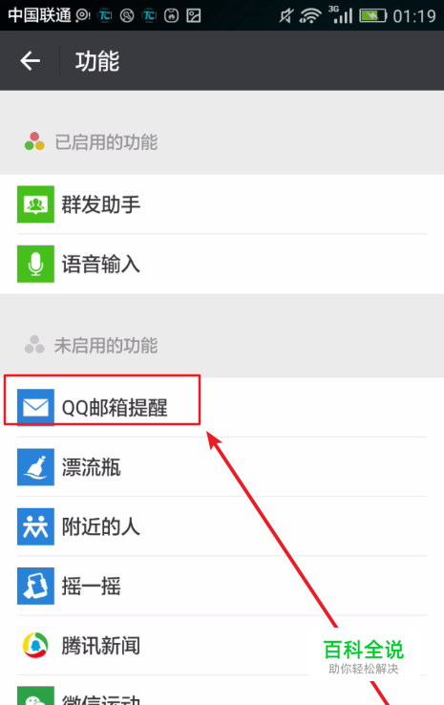The image size is (444, 705).
Task: Open 摇一摇 feature entry
Action: [x=222, y=586]
